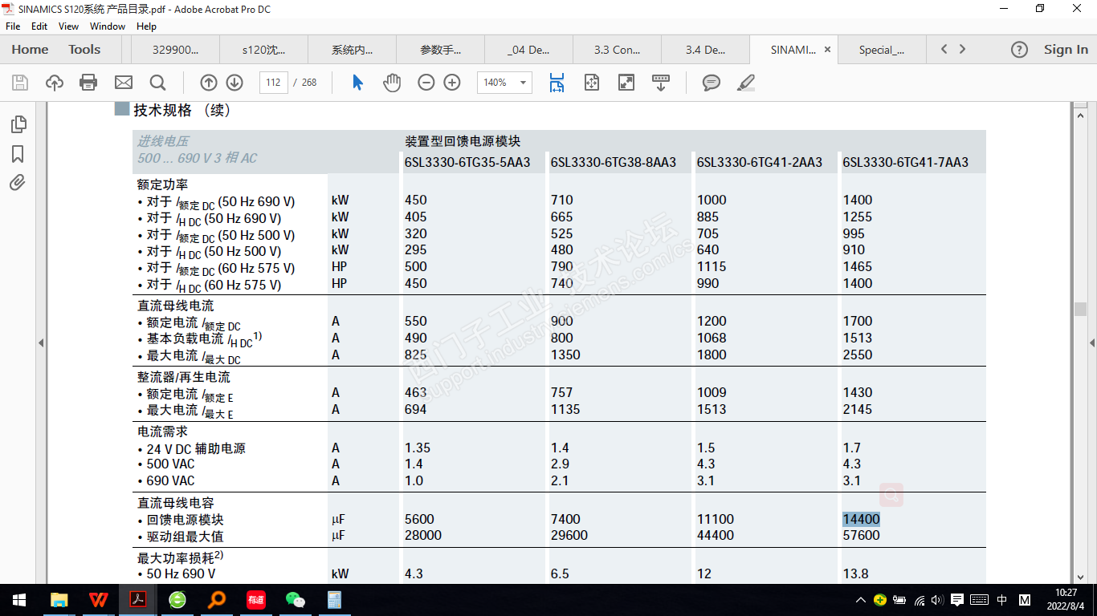Add a comment with speech bubble icon
1097x616 pixels.
(x=711, y=83)
